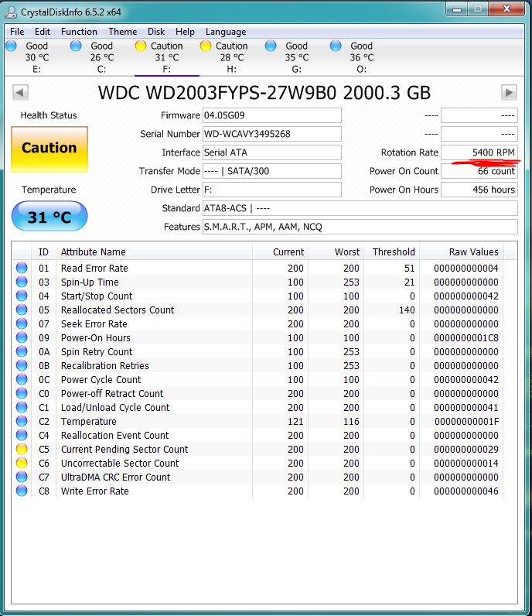Click the Current column header

click(280, 252)
